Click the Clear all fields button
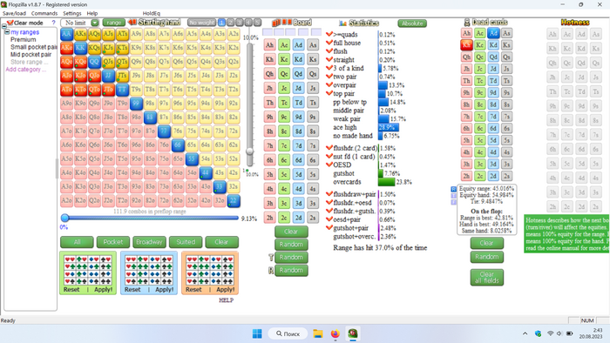This screenshot has width=610, height=343. coord(486,278)
